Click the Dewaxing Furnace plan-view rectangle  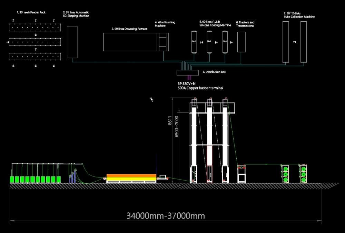[x=130, y=42]
